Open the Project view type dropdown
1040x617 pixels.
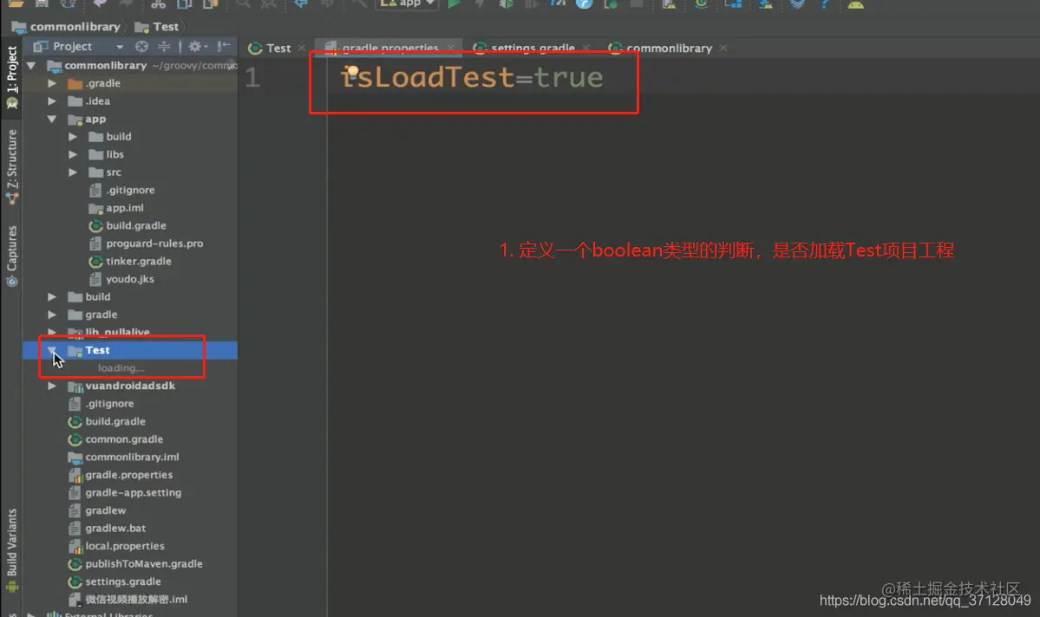point(120,47)
